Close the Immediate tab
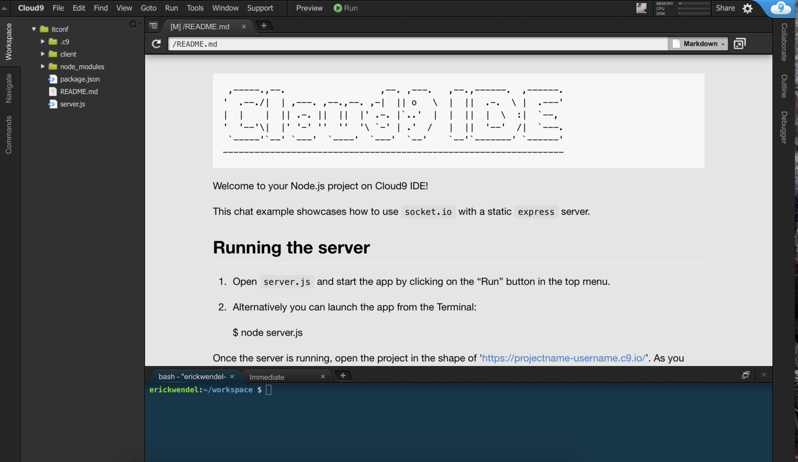798x462 pixels. click(323, 377)
